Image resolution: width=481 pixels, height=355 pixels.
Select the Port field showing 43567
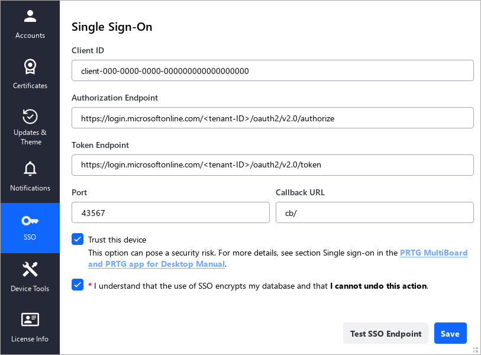(170, 212)
